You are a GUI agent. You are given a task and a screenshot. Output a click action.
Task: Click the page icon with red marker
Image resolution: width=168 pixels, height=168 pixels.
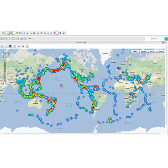coord(41,33)
